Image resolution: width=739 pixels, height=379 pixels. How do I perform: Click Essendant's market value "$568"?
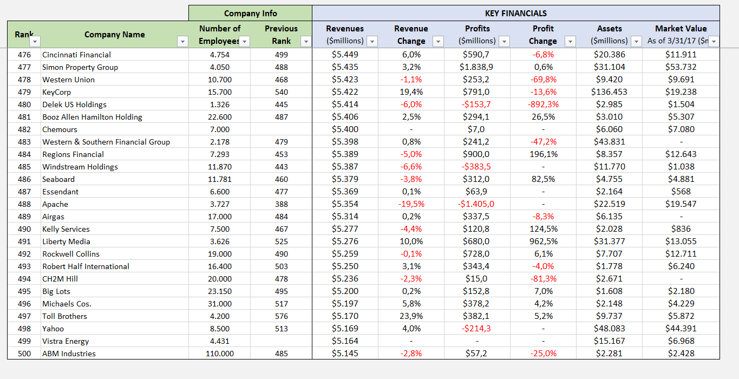(x=681, y=192)
